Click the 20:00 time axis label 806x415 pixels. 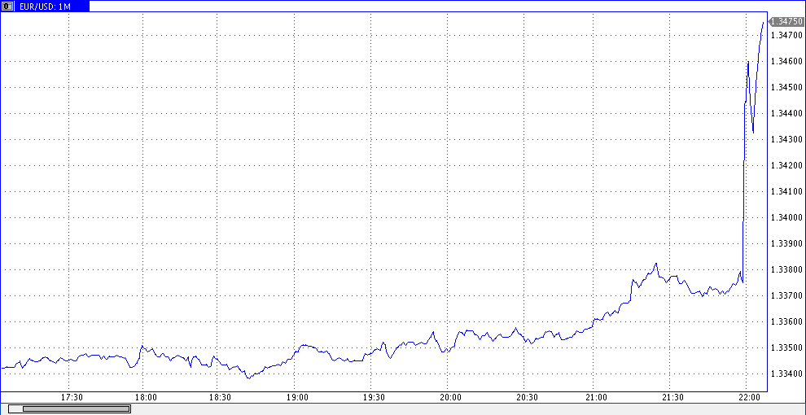[x=449, y=398]
